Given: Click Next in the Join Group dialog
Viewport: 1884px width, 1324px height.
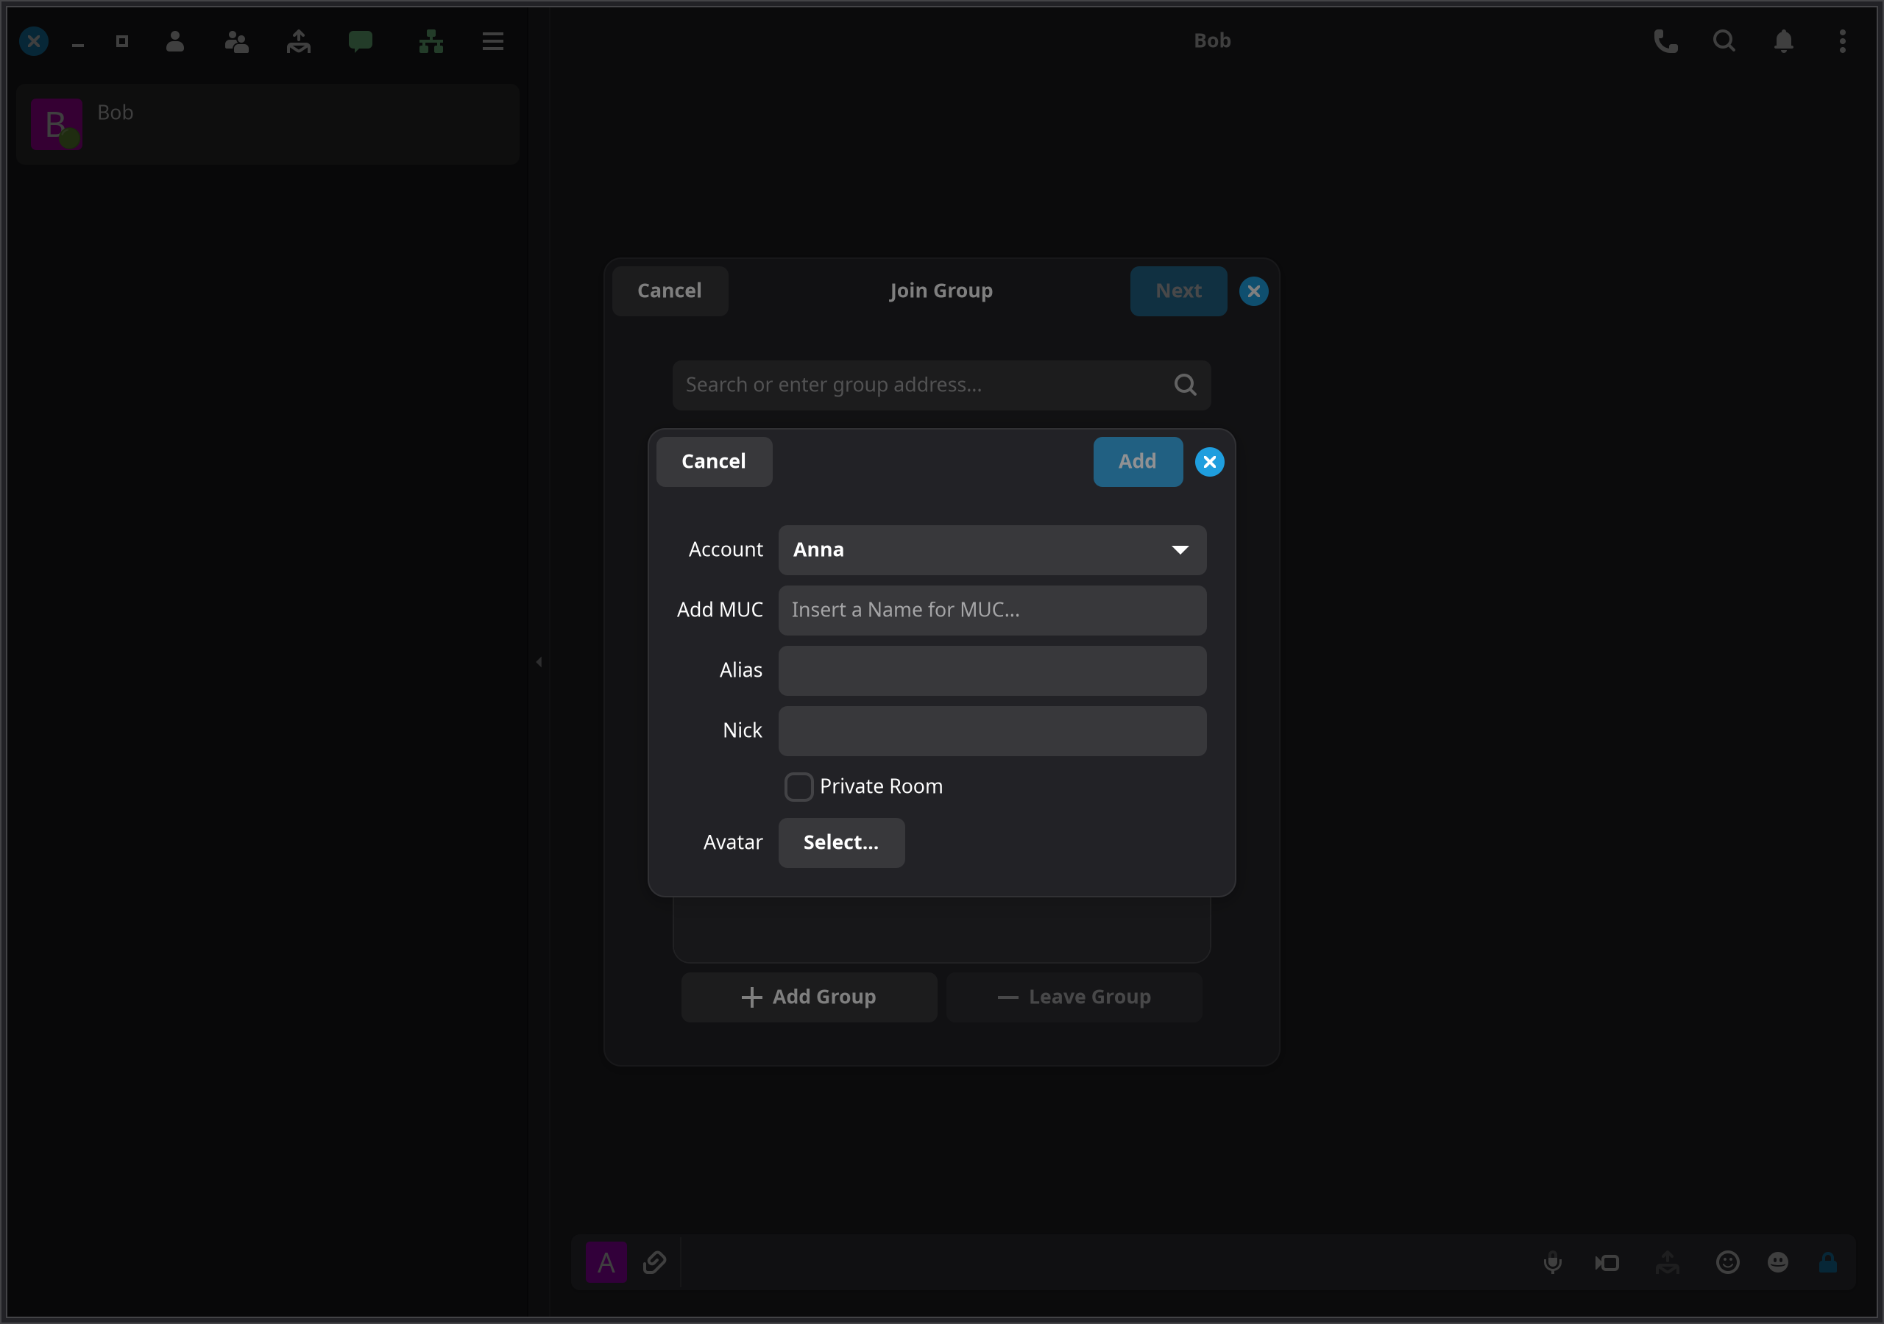Looking at the screenshot, I should (x=1178, y=291).
